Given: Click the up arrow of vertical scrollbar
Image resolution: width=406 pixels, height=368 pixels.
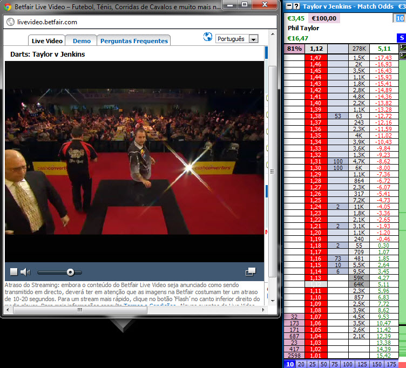Looking at the screenshot, I should 273,34.
